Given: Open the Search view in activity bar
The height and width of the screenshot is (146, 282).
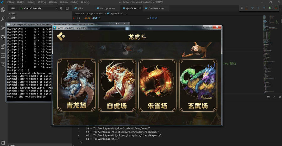Looking at the screenshot, I should coord(3,19).
